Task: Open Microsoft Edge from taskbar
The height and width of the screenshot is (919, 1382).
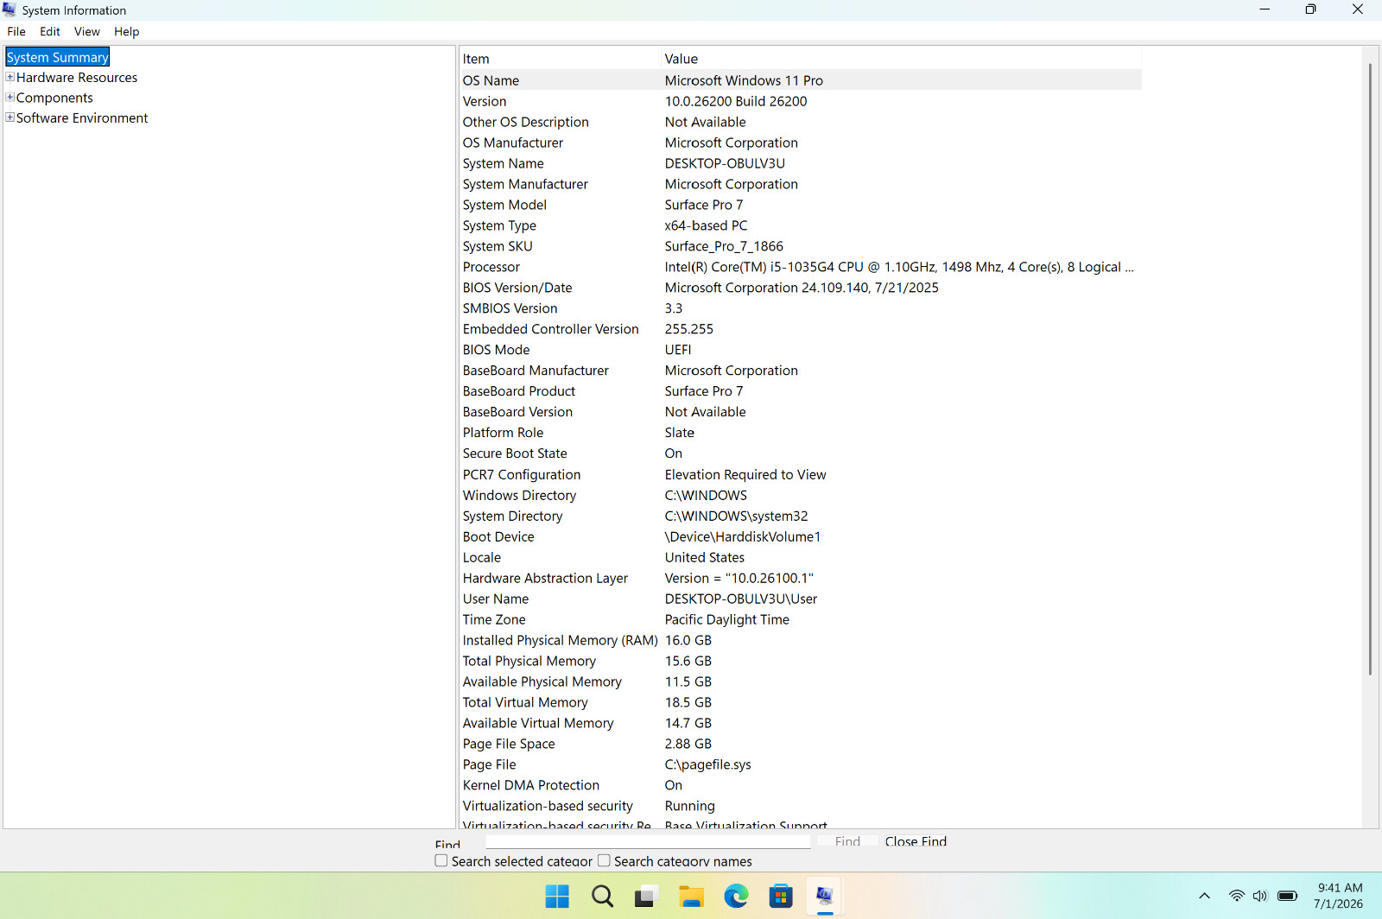Action: click(x=736, y=897)
